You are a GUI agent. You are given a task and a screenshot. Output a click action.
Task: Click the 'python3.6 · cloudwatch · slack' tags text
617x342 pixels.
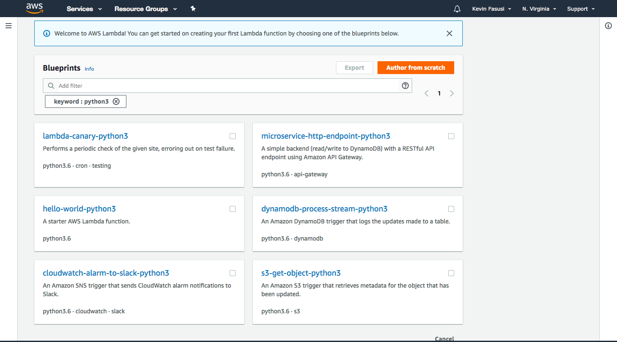[x=84, y=311]
